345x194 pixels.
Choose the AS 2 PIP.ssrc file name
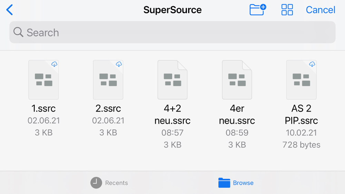pyautogui.click(x=301, y=114)
